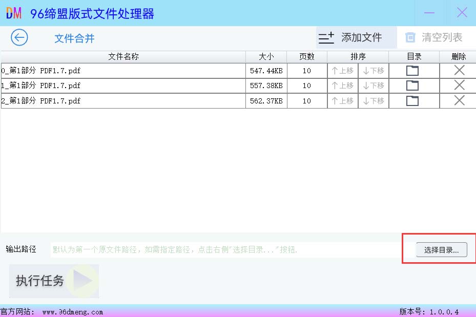Open folder for 1_第1部分 PDF1.7.pdf
Viewport: 476px width, 317px height.
click(x=412, y=86)
